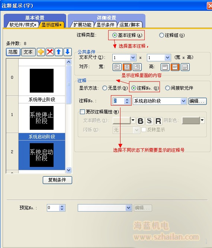Open 文本颜色 color dropdown arrow
This screenshot has width=212, height=248.
coord(133,120)
